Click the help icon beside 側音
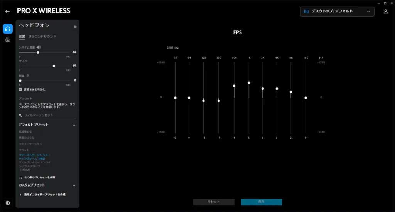Viewport: 395px width, 212px height. click(28, 76)
